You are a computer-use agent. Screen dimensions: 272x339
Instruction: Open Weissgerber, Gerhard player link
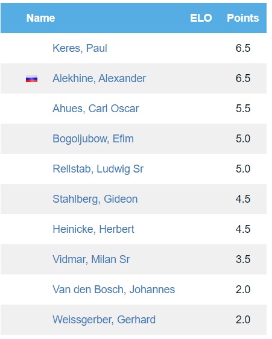104,320
